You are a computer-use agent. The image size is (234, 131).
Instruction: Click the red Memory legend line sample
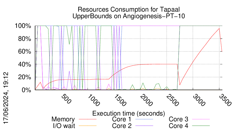88,119
